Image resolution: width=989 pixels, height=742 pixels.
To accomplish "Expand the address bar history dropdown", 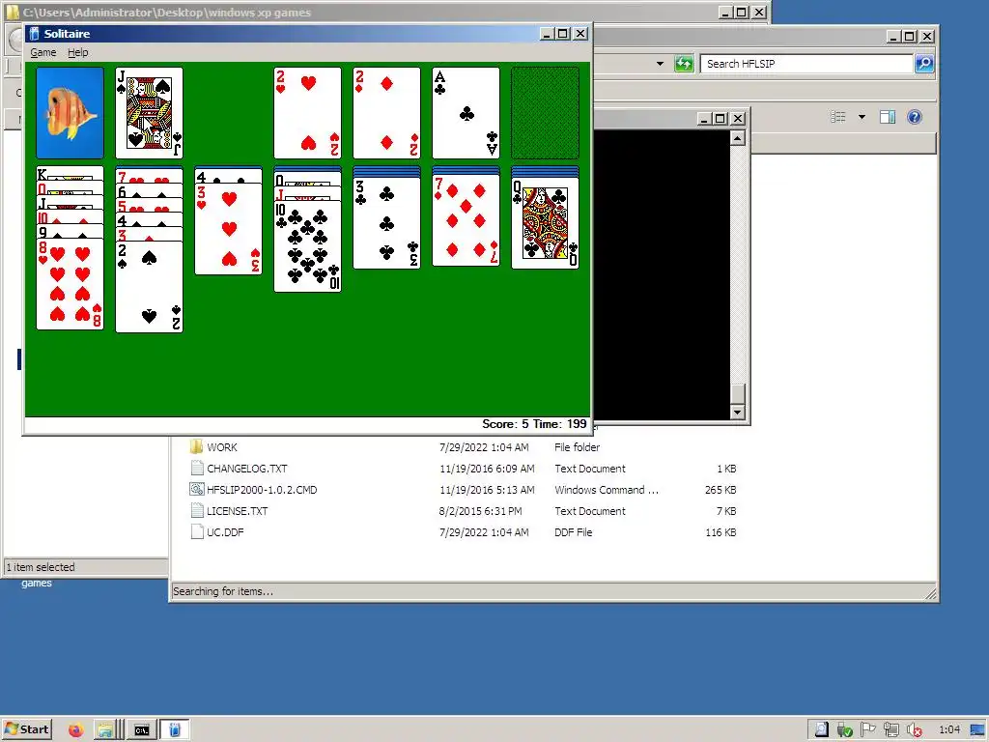I will pos(660,64).
